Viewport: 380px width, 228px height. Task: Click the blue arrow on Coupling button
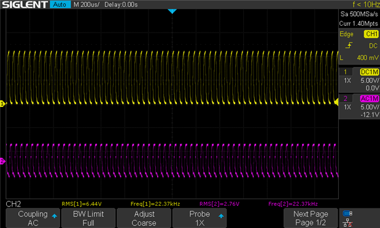point(54,216)
